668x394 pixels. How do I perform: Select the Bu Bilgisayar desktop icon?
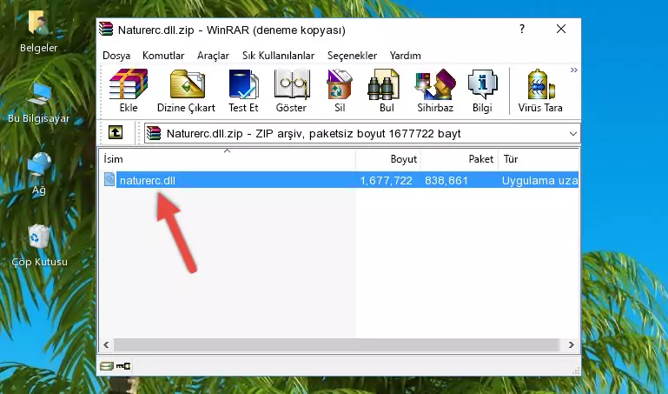pos(38,103)
